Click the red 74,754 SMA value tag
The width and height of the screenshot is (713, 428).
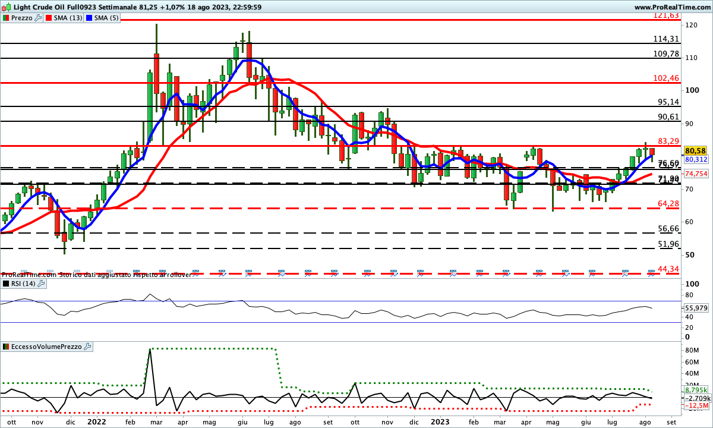pyautogui.click(x=696, y=174)
